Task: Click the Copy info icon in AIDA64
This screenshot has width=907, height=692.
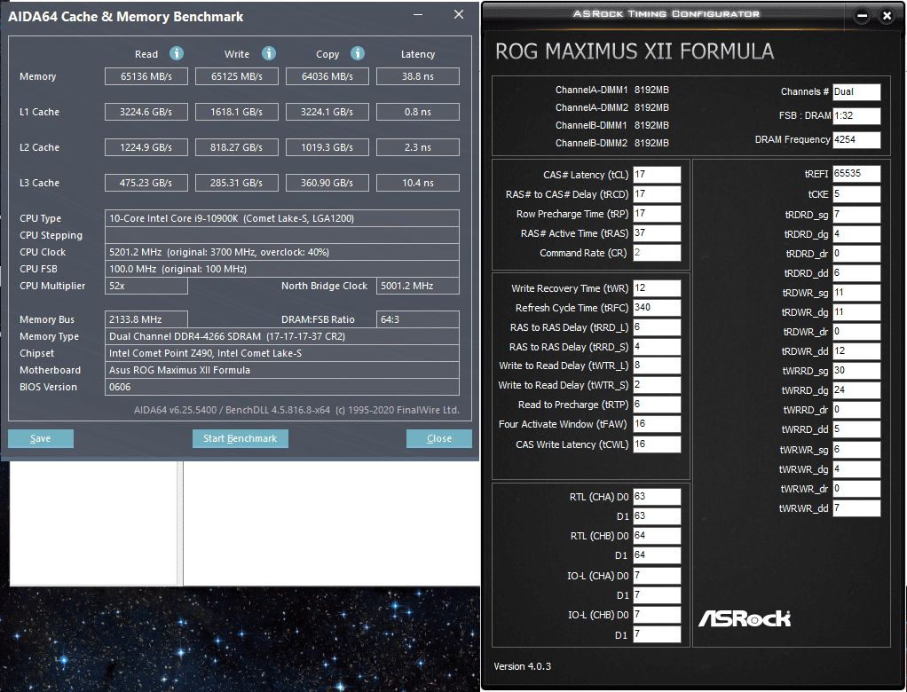Action: pyautogui.click(x=358, y=54)
